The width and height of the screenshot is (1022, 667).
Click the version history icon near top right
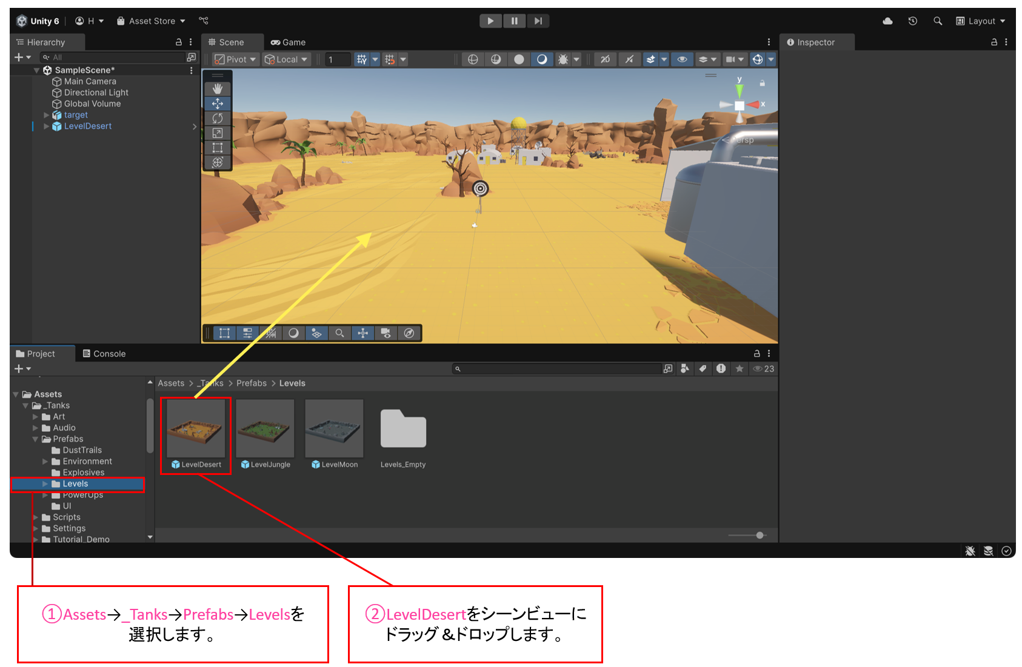click(913, 21)
